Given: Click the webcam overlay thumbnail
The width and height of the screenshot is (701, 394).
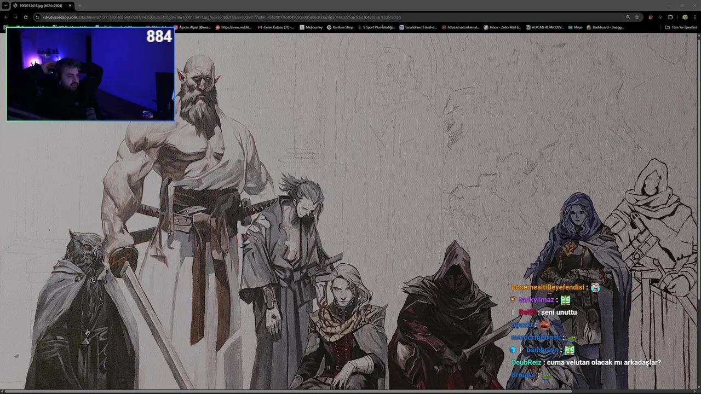Looking at the screenshot, I should (x=90, y=74).
